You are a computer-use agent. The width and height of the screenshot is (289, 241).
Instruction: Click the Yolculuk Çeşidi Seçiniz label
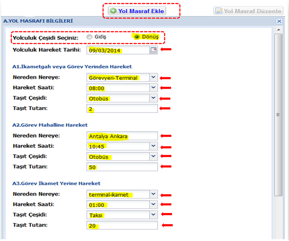point(45,38)
